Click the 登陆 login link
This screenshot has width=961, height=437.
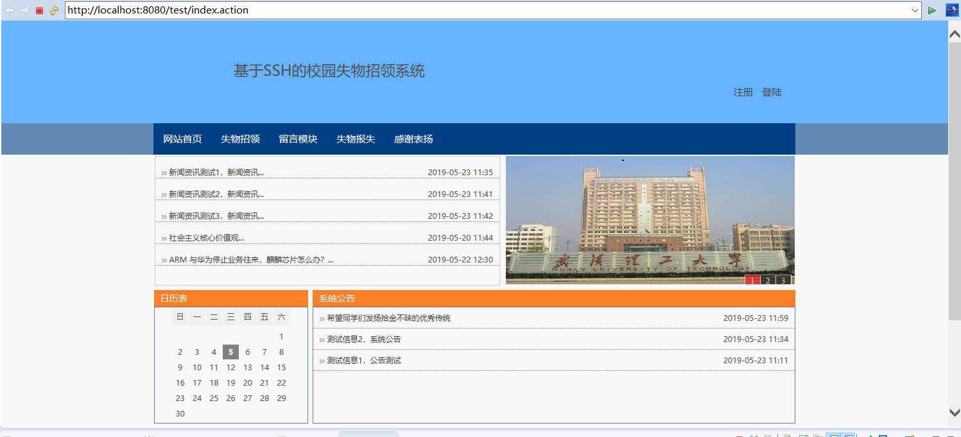point(772,92)
